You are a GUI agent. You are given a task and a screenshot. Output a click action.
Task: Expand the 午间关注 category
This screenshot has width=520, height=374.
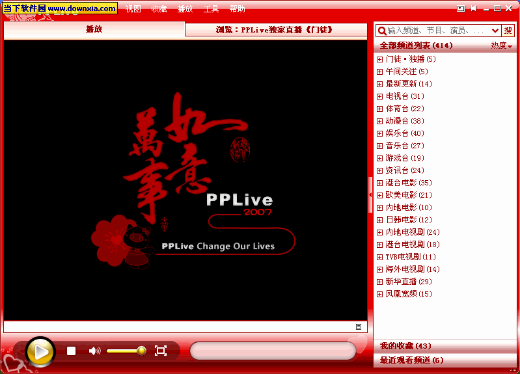pyautogui.click(x=379, y=72)
